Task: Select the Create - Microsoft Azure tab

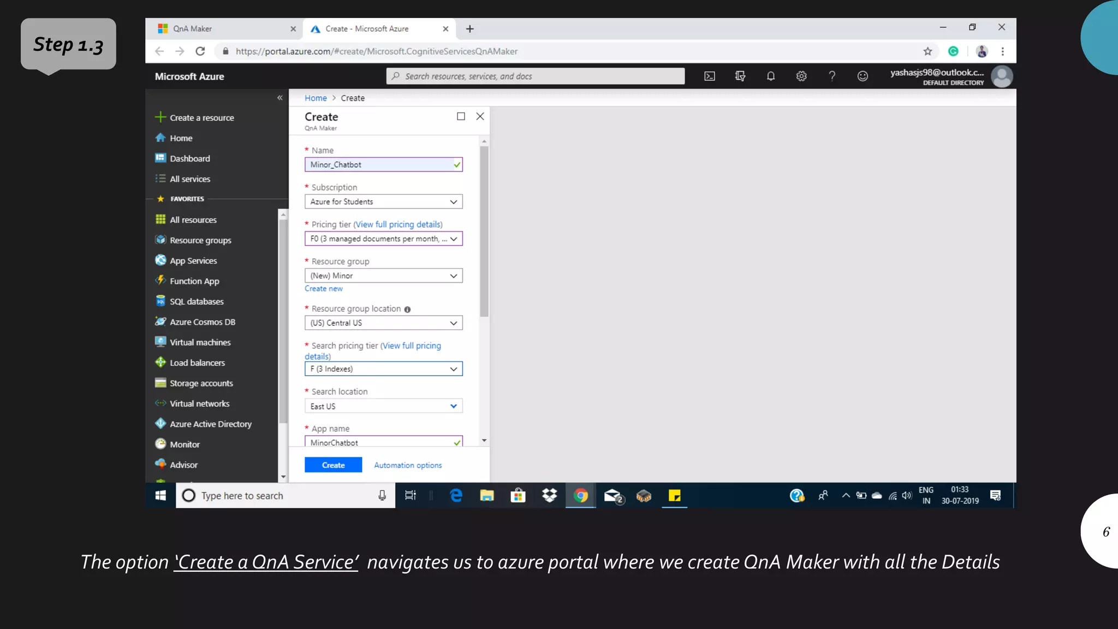Action: (378, 29)
